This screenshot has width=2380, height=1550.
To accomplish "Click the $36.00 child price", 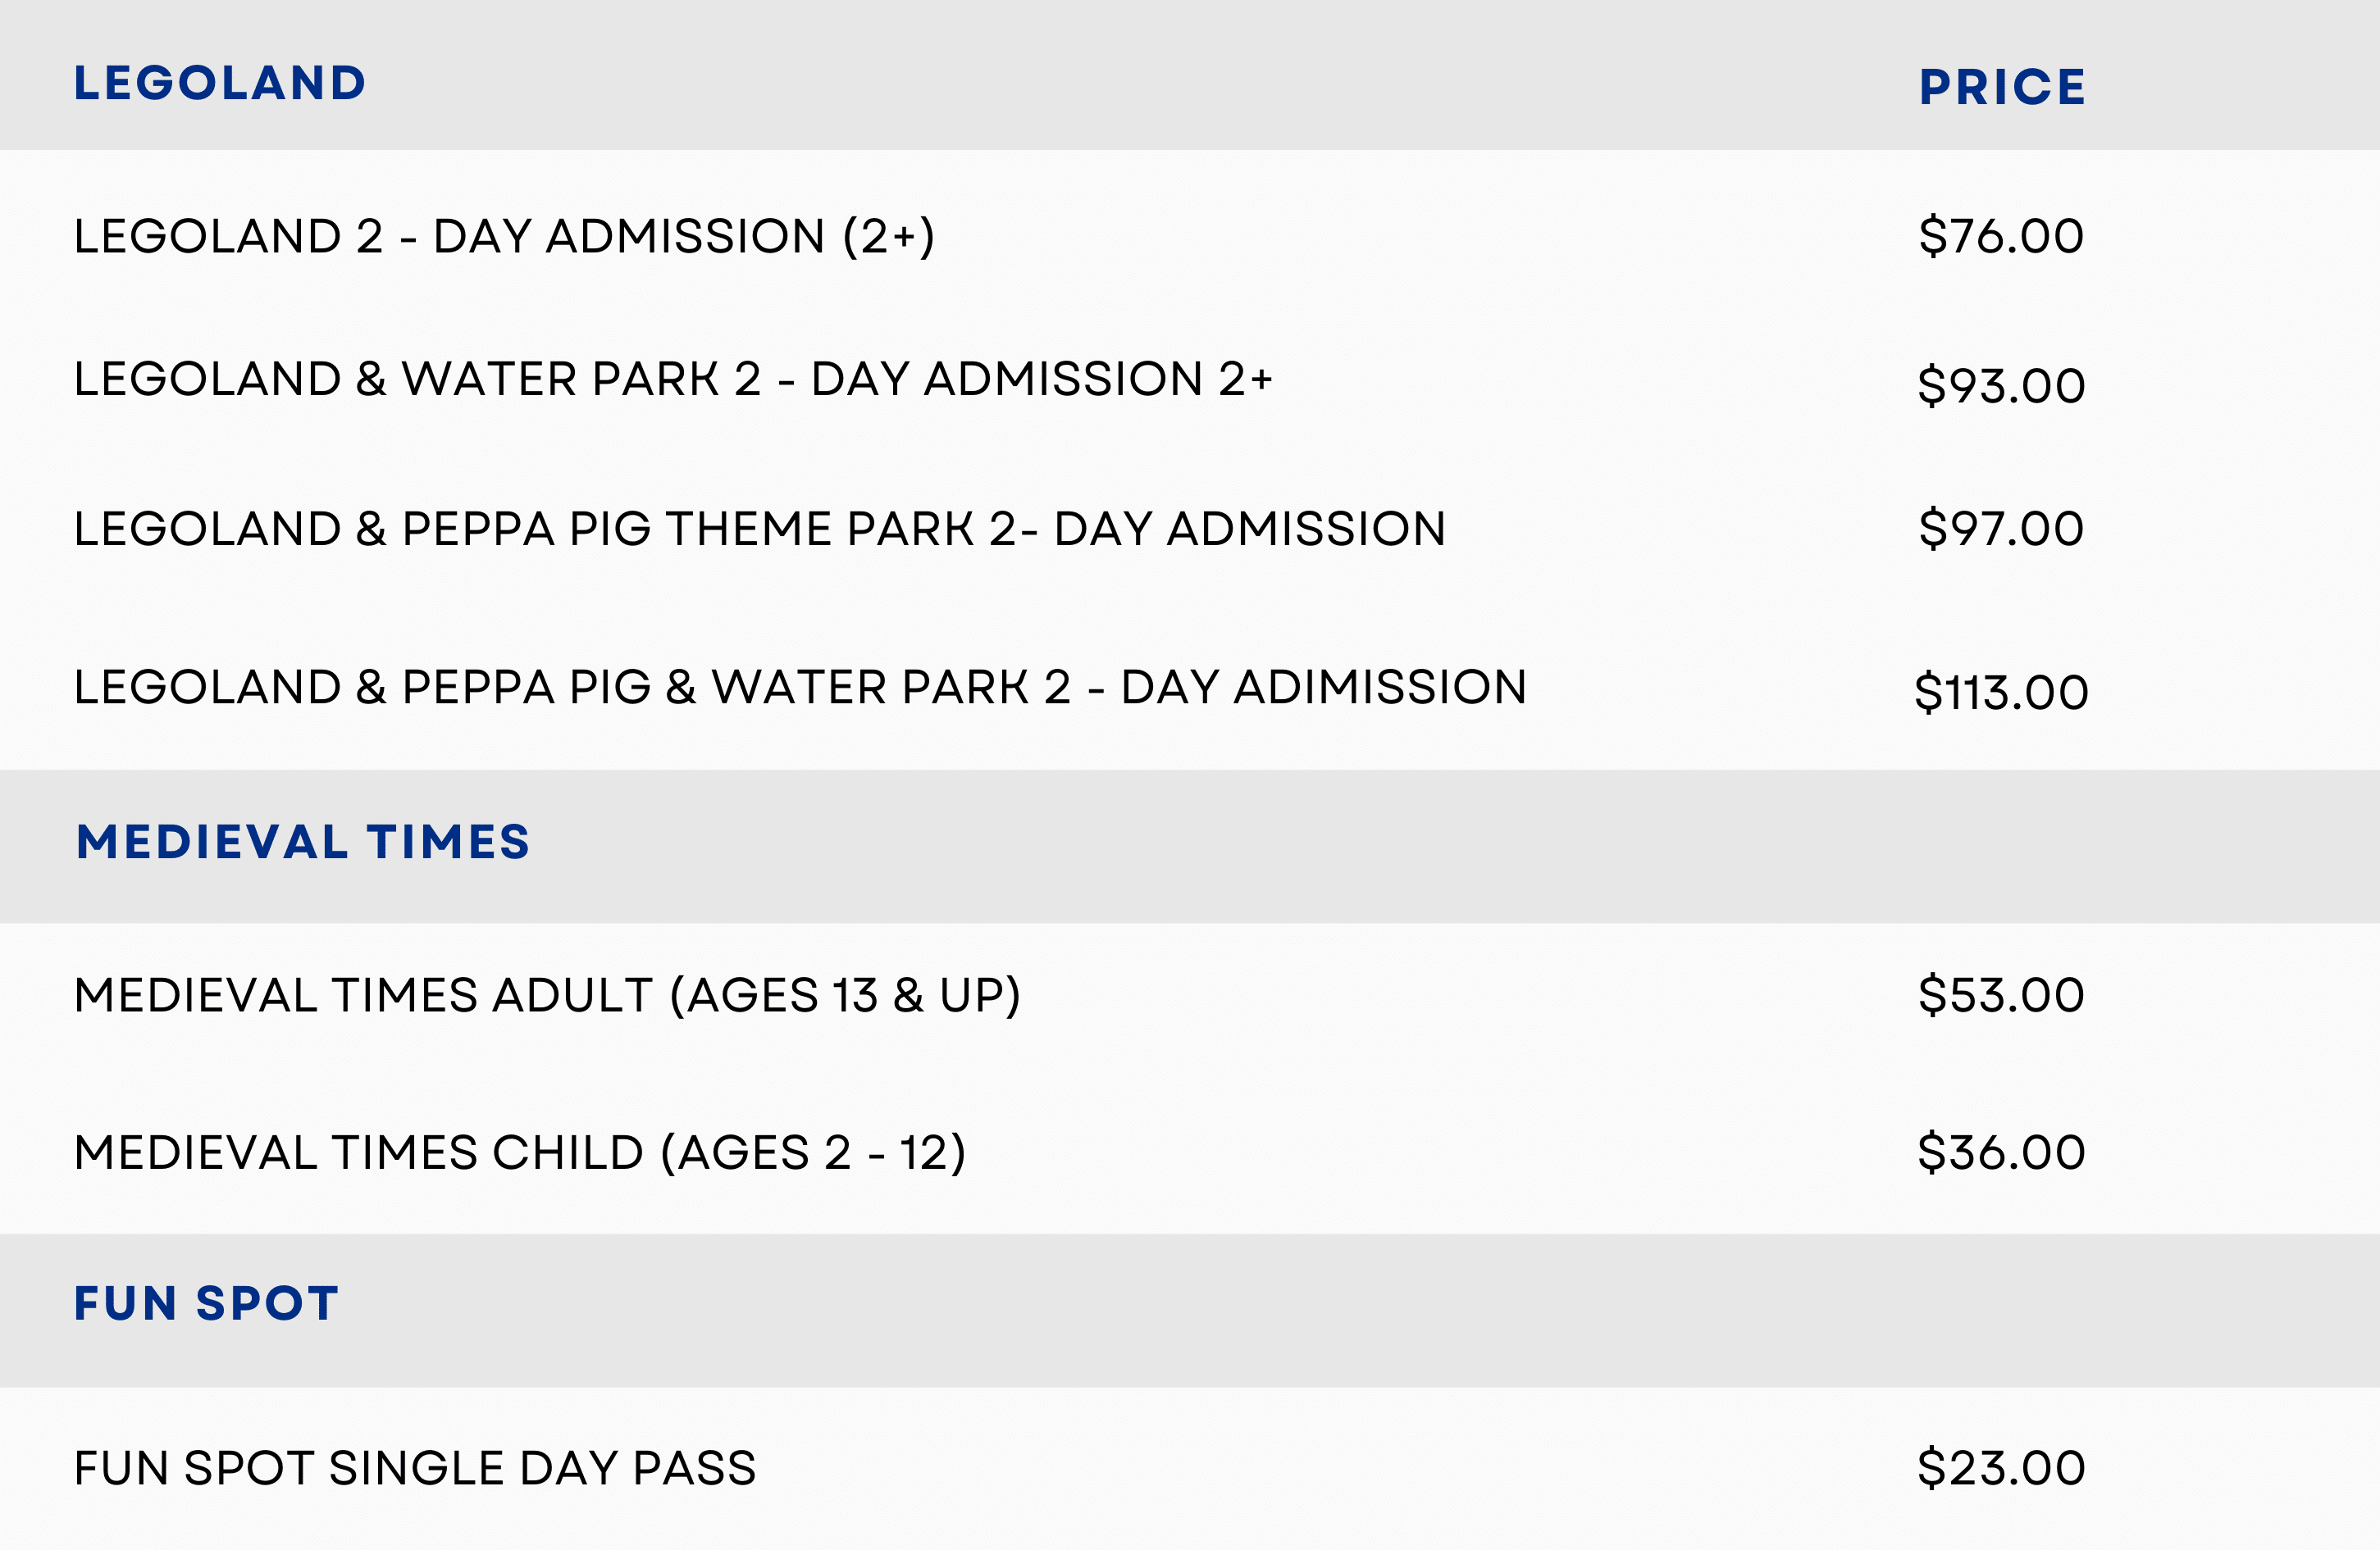I will pos(2001,1153).
